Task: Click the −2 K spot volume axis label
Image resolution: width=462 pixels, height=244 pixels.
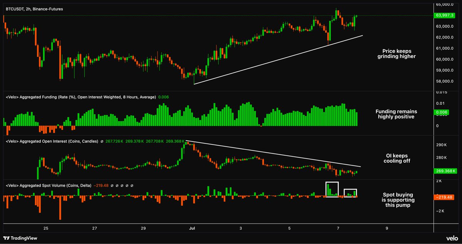Action: tap(441, 211)
